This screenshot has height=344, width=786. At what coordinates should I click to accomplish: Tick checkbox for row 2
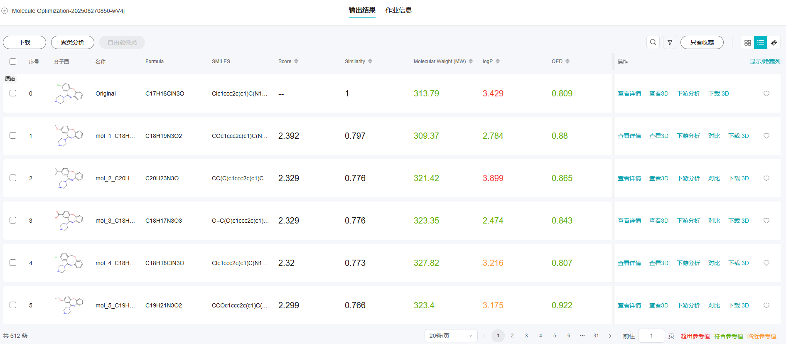coord(13,178)
